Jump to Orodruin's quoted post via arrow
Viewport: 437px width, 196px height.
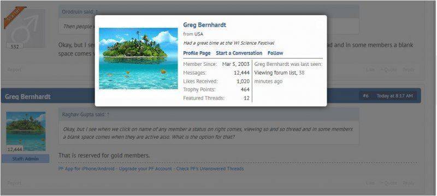(97, 12)
